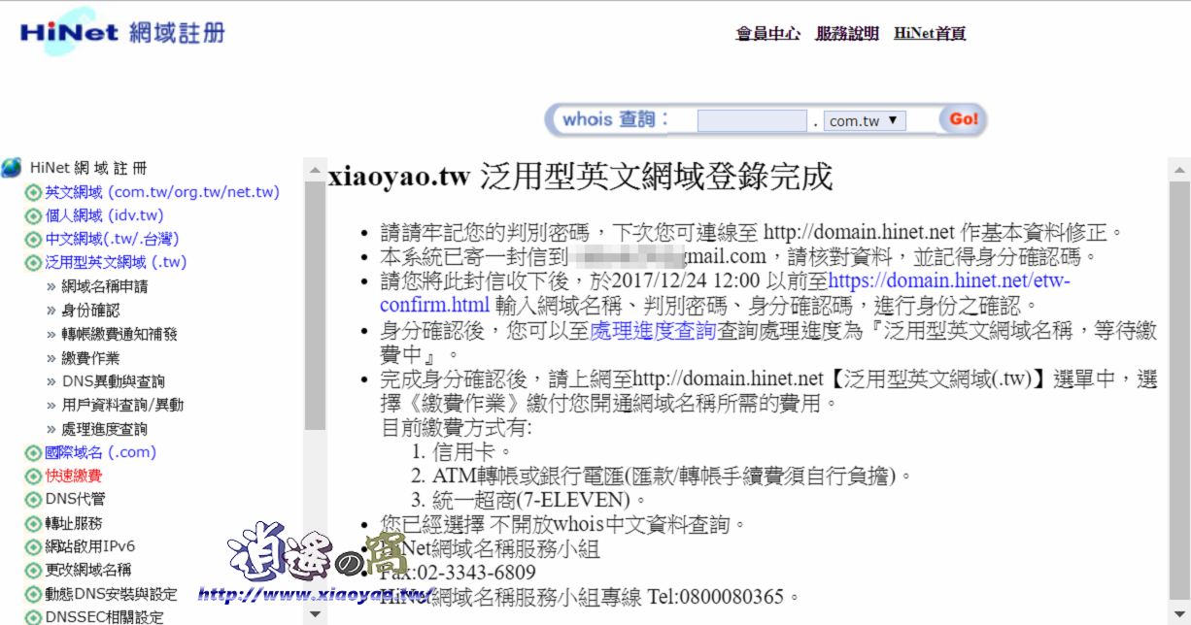
Task: Open 動態DNS安裝與設定 in sidebar
Action: click(111, 594)
